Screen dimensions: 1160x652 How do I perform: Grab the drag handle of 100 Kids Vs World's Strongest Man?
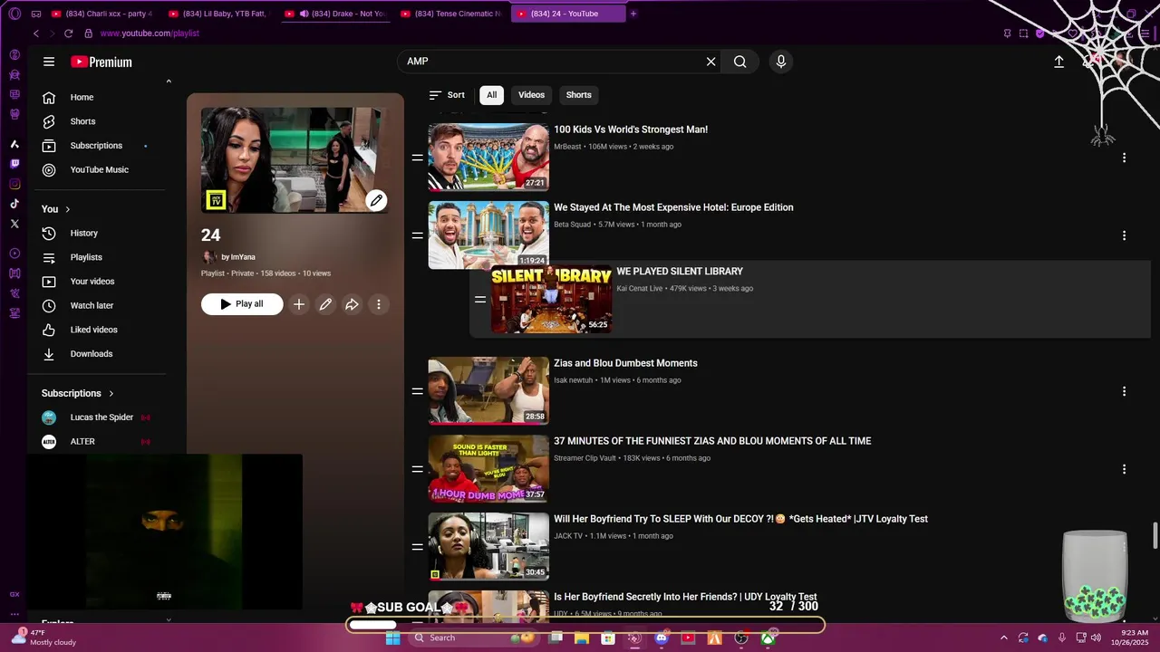click(417, 158)
